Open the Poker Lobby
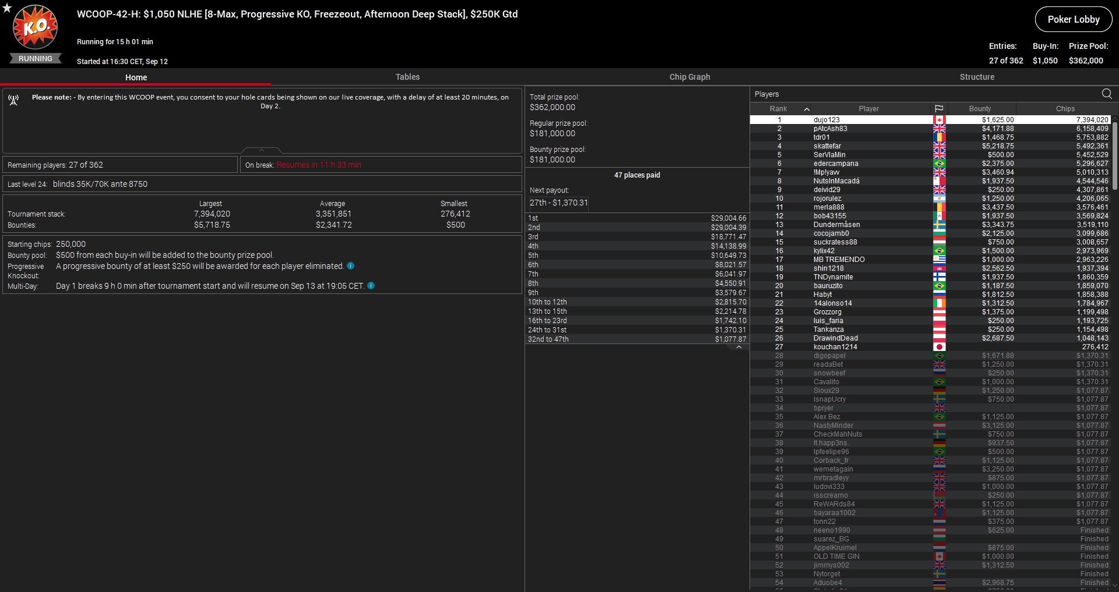The image size is (1119, 592). [x=1074, y=19]
